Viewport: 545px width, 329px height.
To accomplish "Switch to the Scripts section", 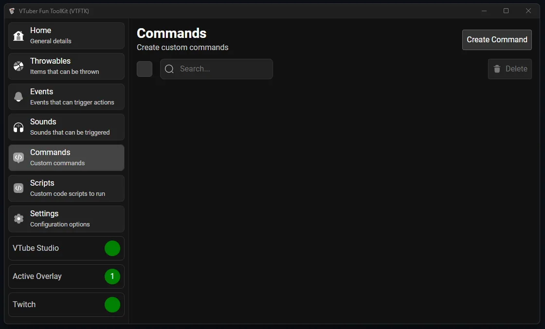I will 66,188.
